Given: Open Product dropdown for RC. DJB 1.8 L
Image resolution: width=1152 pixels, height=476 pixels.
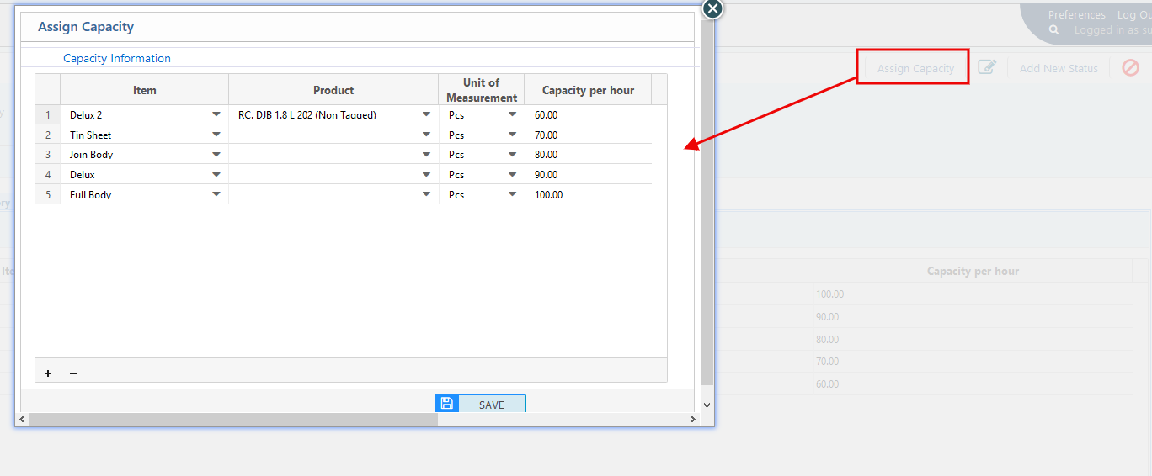Looking at the screenshot, I should point(426,114).
